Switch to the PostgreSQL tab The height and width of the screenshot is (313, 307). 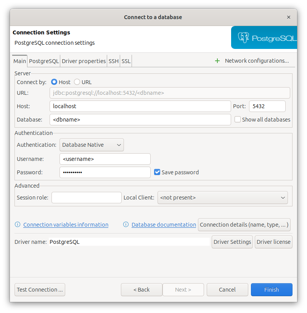tap(43, 61)
